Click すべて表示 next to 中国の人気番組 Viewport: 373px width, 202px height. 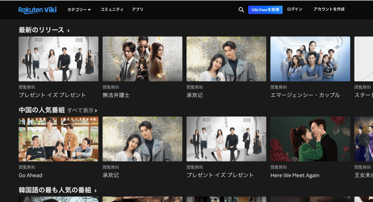pos(82,110)
